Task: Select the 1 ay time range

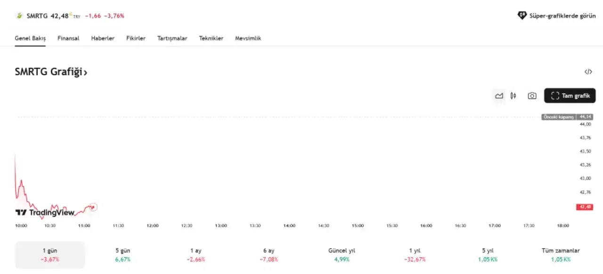Action: pyautogui.click(x=196, y=255)
